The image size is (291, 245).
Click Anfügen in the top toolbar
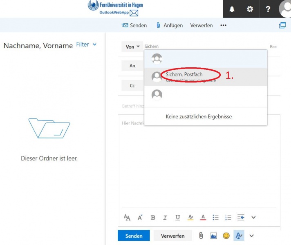170,25
